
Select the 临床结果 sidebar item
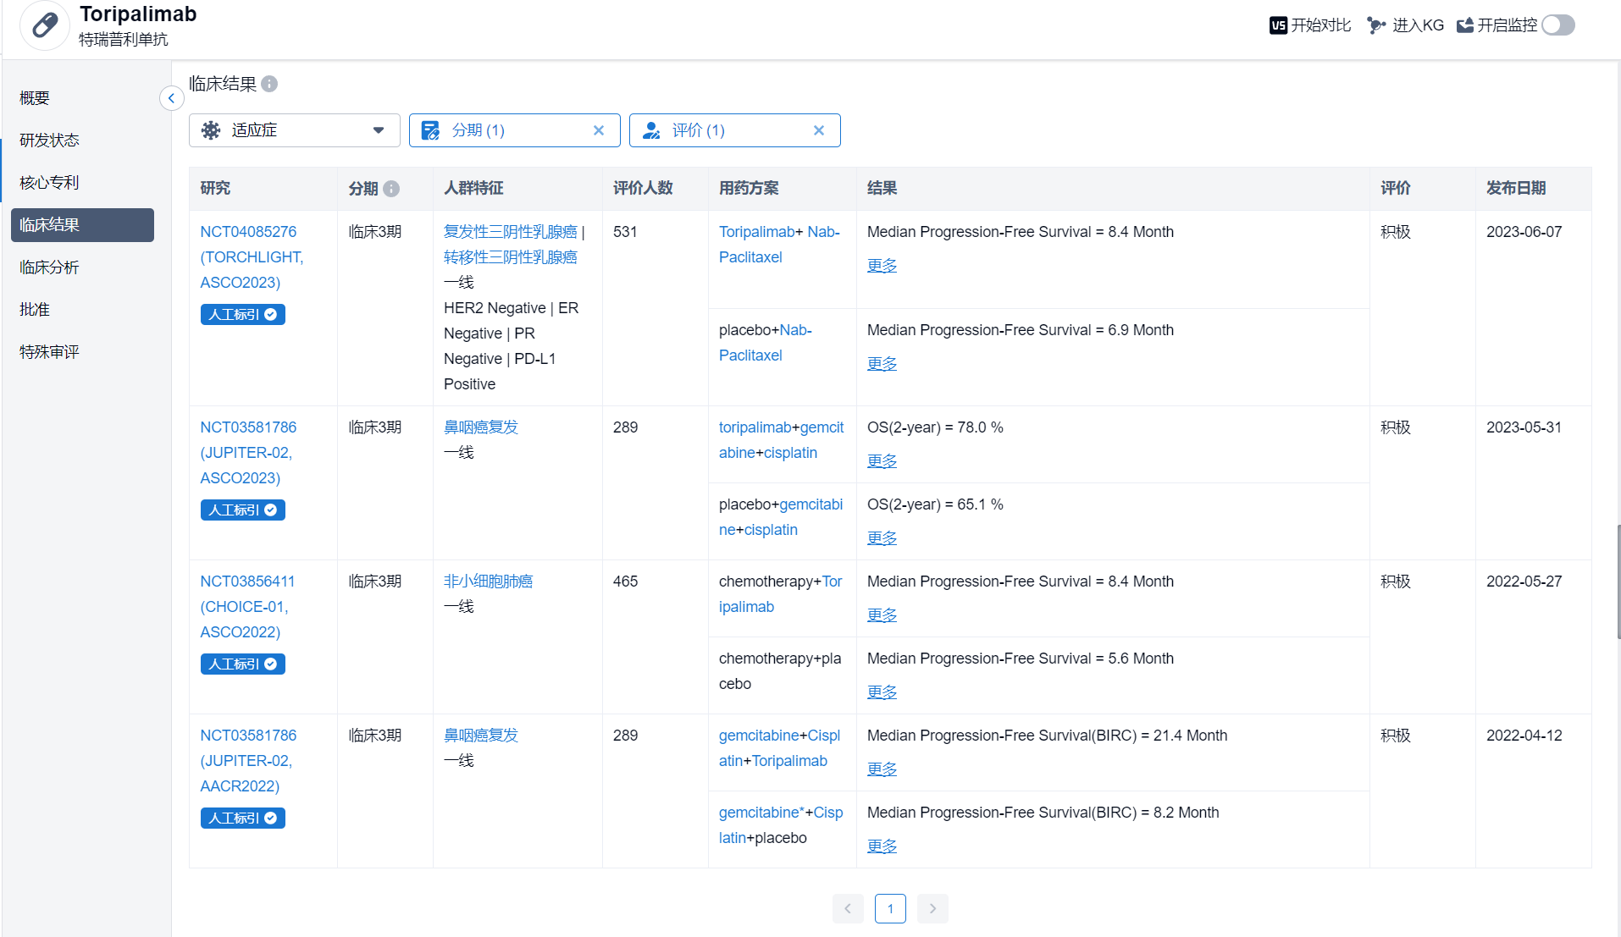(82, 225)
